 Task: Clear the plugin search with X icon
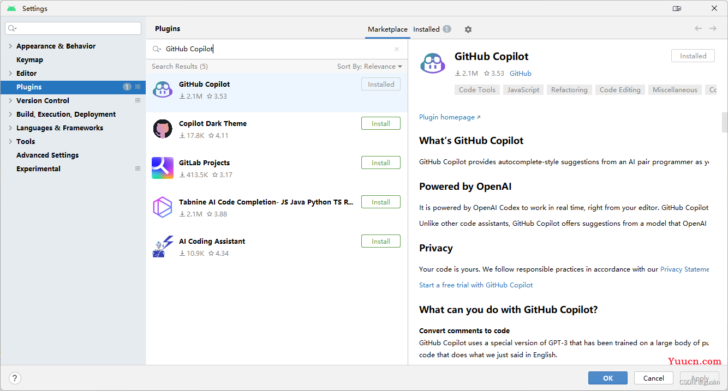coord(397,49)
